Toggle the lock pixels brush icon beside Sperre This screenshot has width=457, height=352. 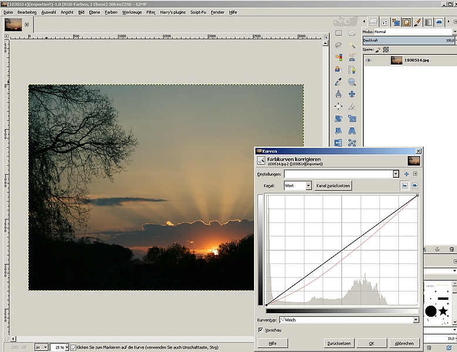(x=378, y=50)
